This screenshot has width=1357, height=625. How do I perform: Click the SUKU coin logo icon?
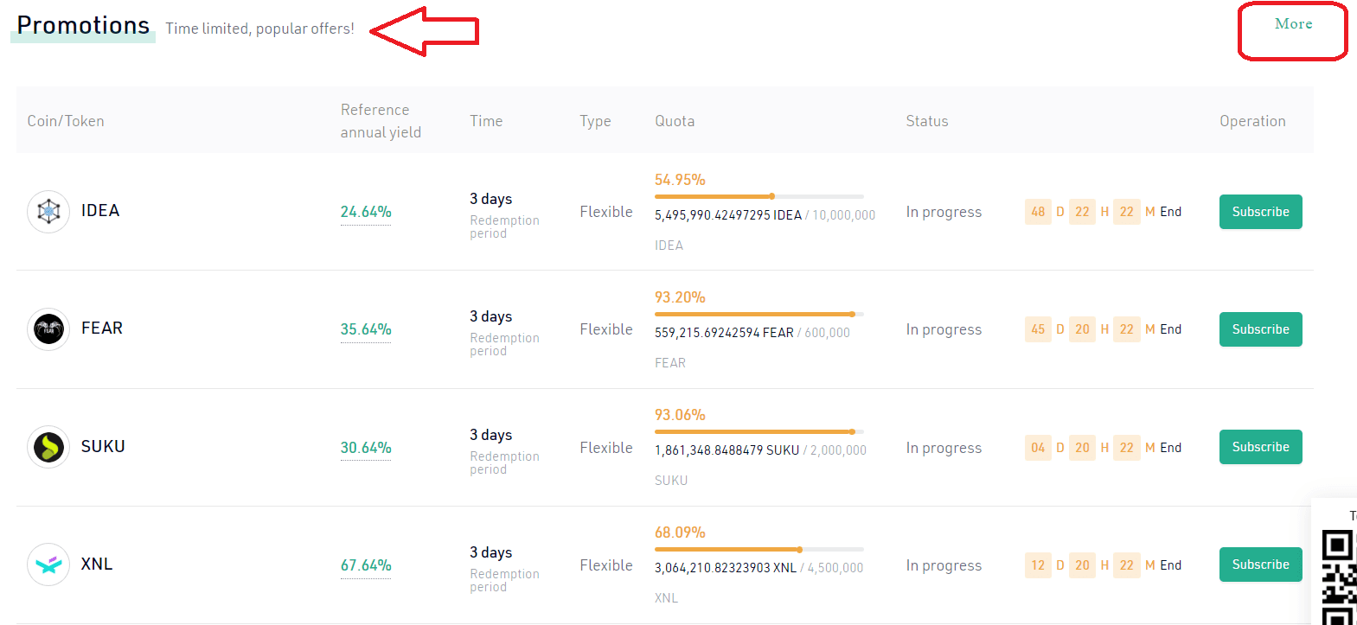(x=48, y=447)
